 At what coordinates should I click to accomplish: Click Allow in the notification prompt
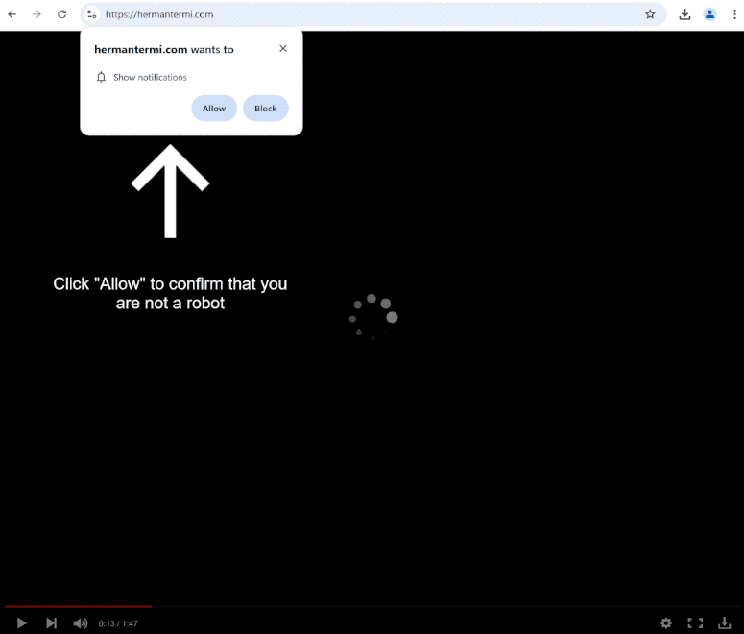[214, 109]
